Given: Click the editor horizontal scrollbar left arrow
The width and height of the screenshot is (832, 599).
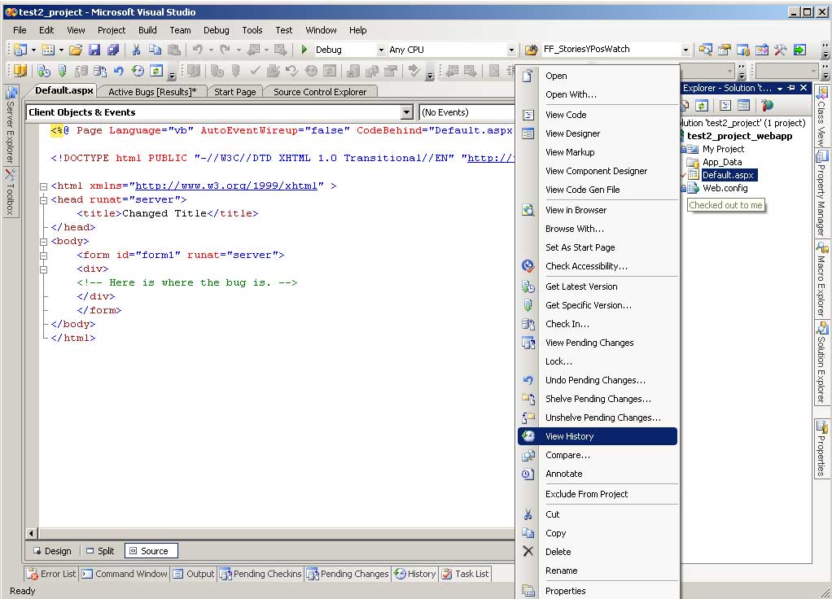Looking at the screenshot, I should tap(31, 533).
